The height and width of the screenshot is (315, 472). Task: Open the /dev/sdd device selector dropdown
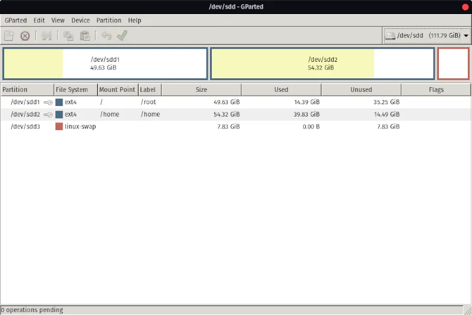click(427, 36)
